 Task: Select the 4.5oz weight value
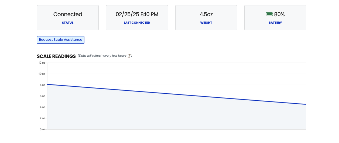tap(206, 14)
